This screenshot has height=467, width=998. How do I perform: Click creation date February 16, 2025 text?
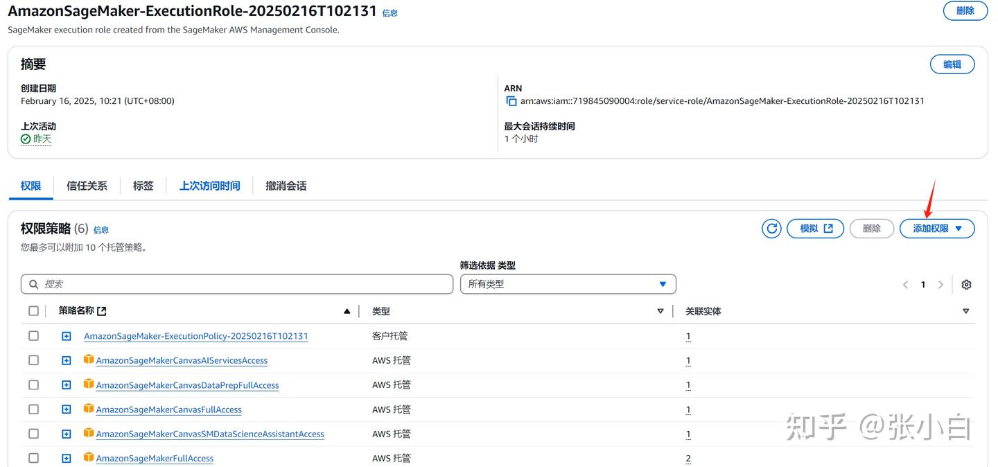pyautogui.click(x=98, y=101)
